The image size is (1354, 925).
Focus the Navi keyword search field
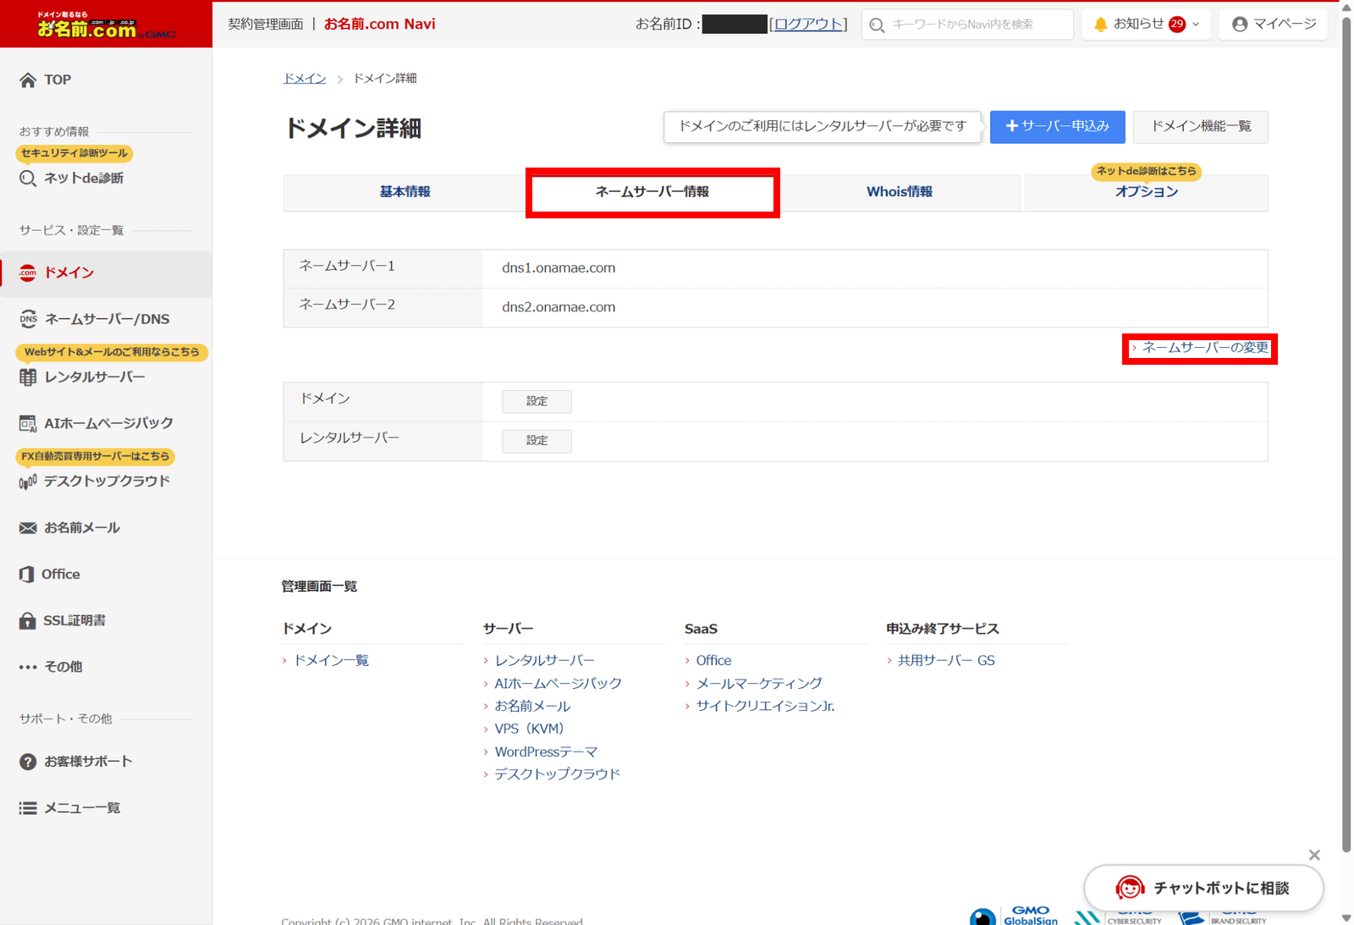pyautogui.click(x=967, y=25)
